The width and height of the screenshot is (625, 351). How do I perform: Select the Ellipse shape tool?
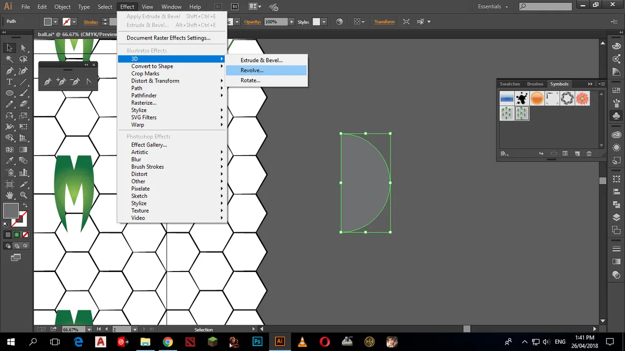tap(9, 93)
